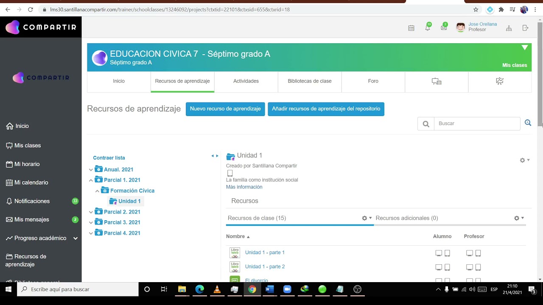Open the chat screen icon tab

click(437, 81)
